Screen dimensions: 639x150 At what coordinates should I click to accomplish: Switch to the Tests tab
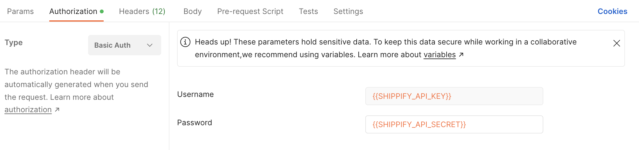(x=308, y=11)
